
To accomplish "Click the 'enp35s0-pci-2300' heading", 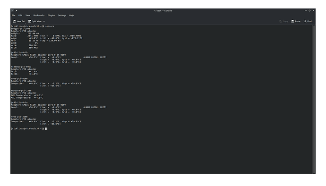I will click(21, 91).
